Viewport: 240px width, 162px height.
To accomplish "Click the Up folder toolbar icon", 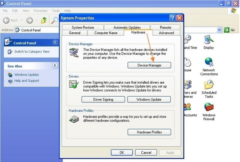I will coord(44,20).
